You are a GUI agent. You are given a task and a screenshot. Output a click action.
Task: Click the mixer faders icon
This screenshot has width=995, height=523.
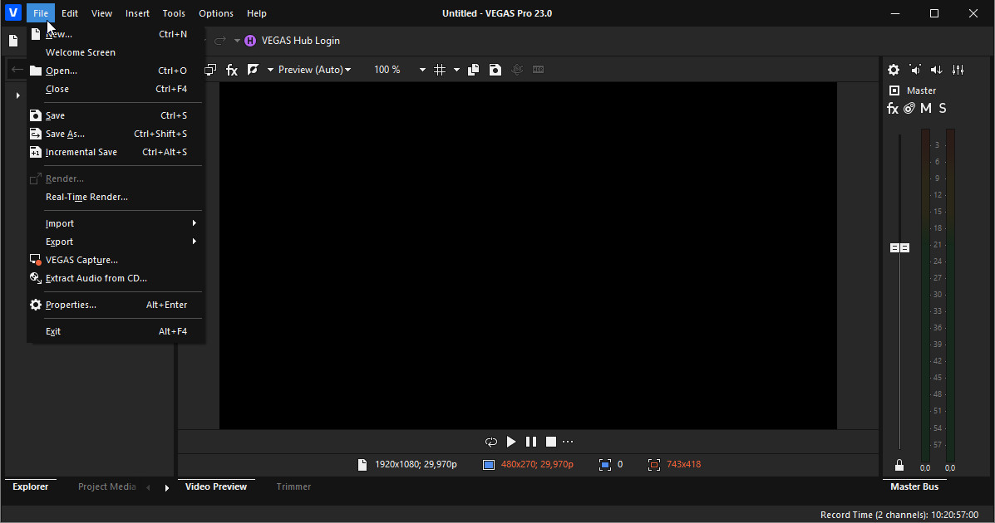click(958, 71)
